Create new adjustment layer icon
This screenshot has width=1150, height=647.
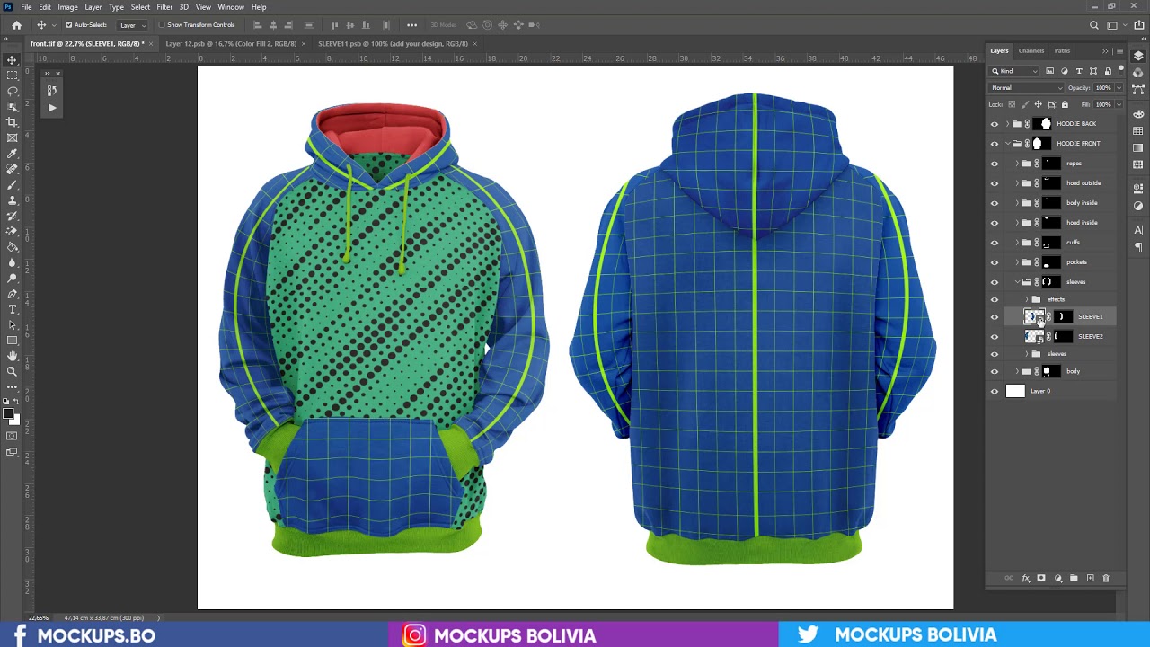coord(1057,578)
